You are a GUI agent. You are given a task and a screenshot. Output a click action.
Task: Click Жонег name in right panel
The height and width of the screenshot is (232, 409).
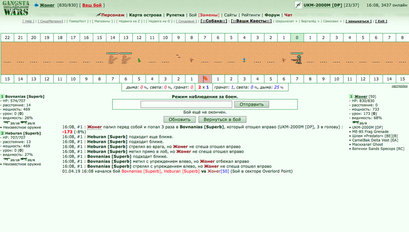(x=361, y=96)
